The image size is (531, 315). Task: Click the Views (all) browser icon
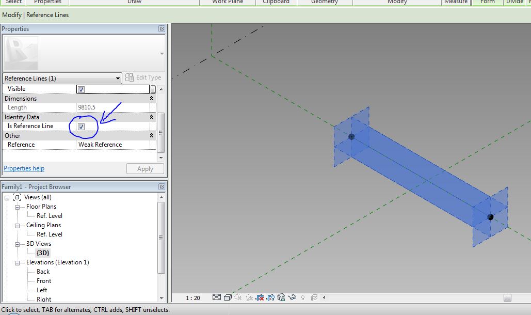17,197
